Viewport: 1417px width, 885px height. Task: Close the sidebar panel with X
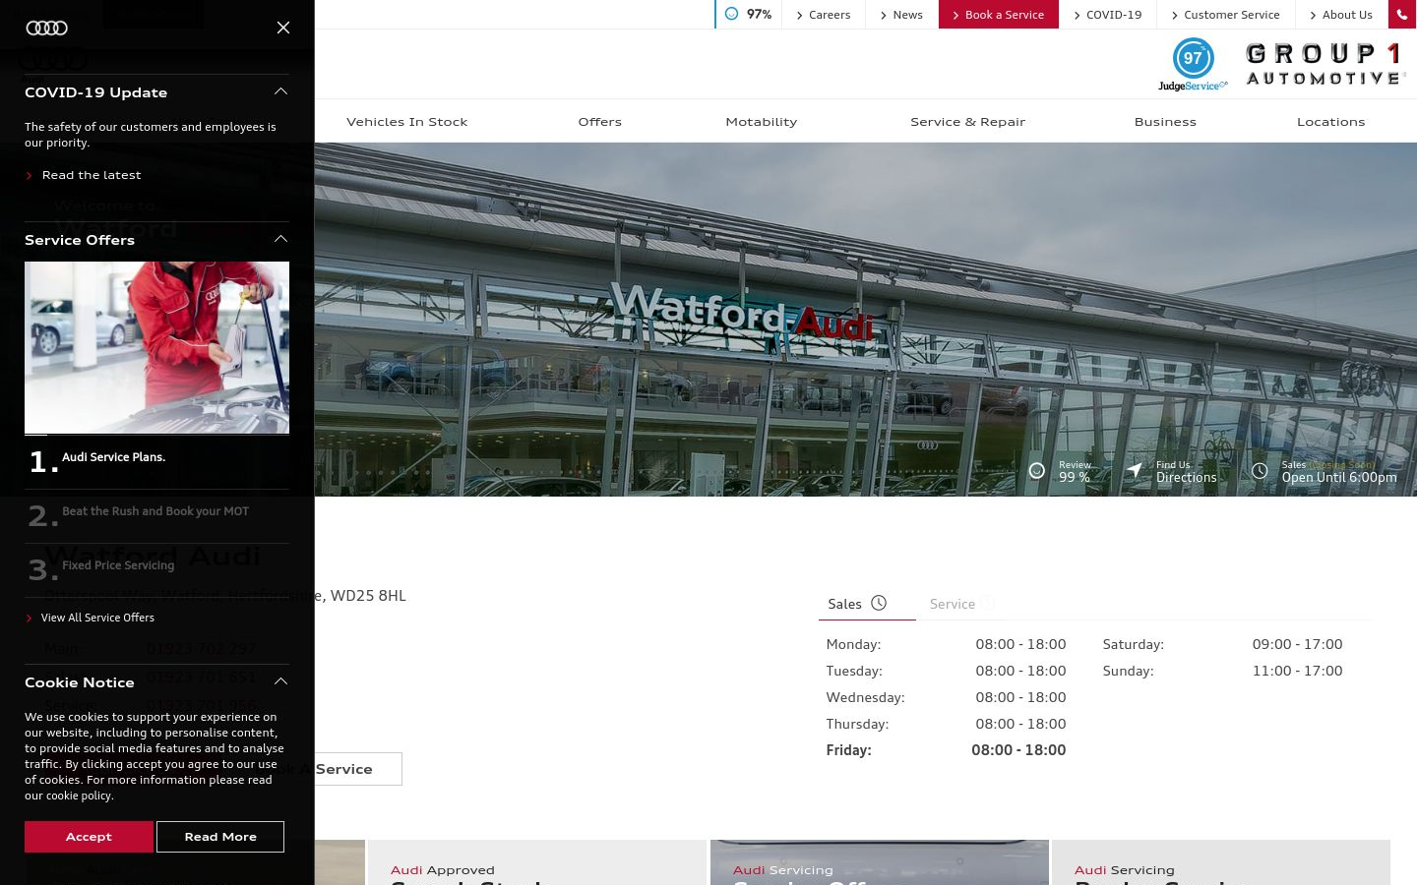click(x=283, y=28)
